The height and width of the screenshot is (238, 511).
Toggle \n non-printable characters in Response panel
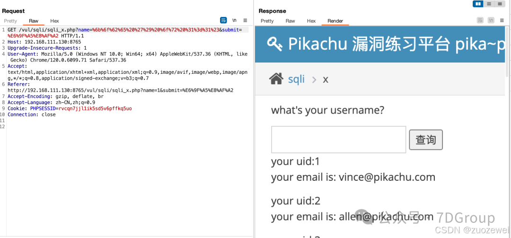click(491, 20)
